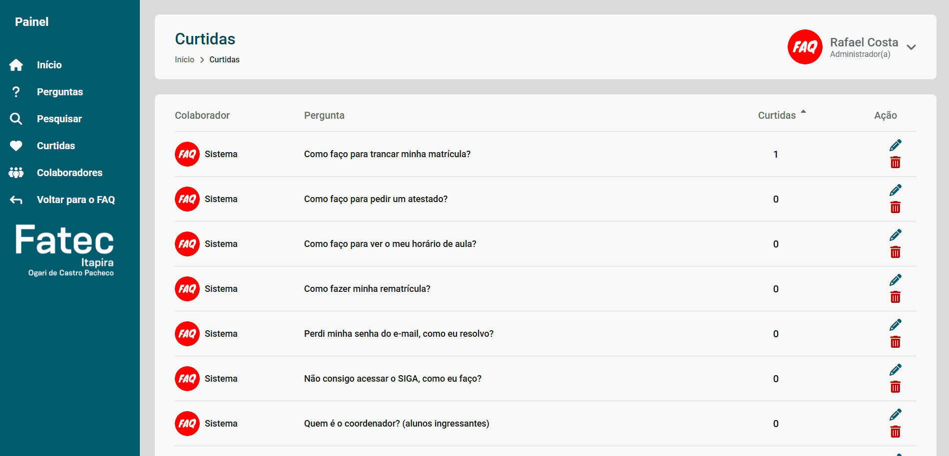Click the Curtidas heart icon

click(x=16, y=146)
